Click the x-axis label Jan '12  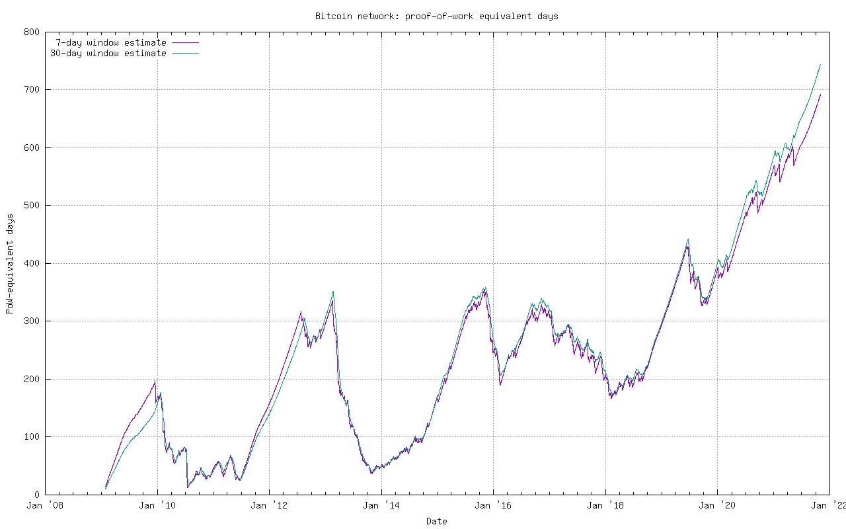(269, 506)
